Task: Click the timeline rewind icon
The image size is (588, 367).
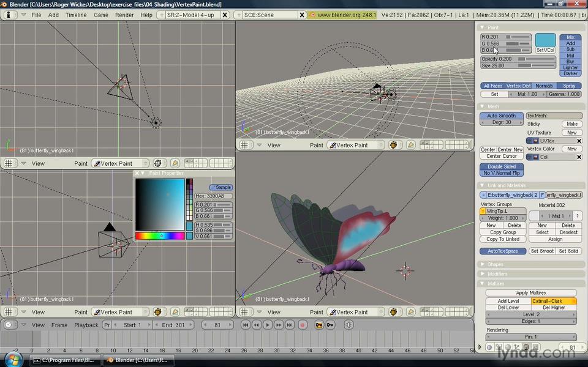Action: (256, 325)
